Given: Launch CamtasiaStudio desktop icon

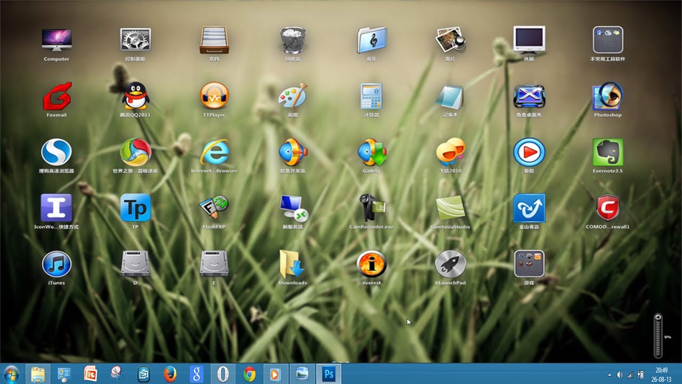Looking at the screenshot, I should [x=450, y=209].
